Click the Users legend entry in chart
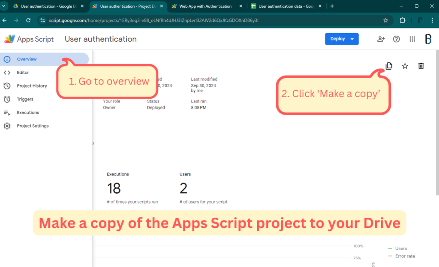The height and width of the screenshot is (267, 439). tap(397, 249)
